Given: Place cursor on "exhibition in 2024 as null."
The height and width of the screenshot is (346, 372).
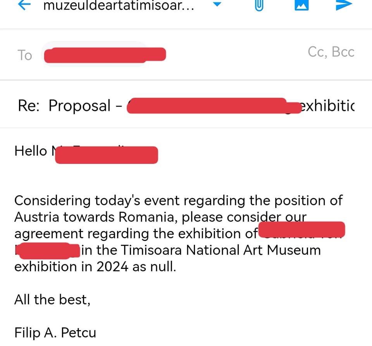Looking at the screenshot, I should (95, 267).
